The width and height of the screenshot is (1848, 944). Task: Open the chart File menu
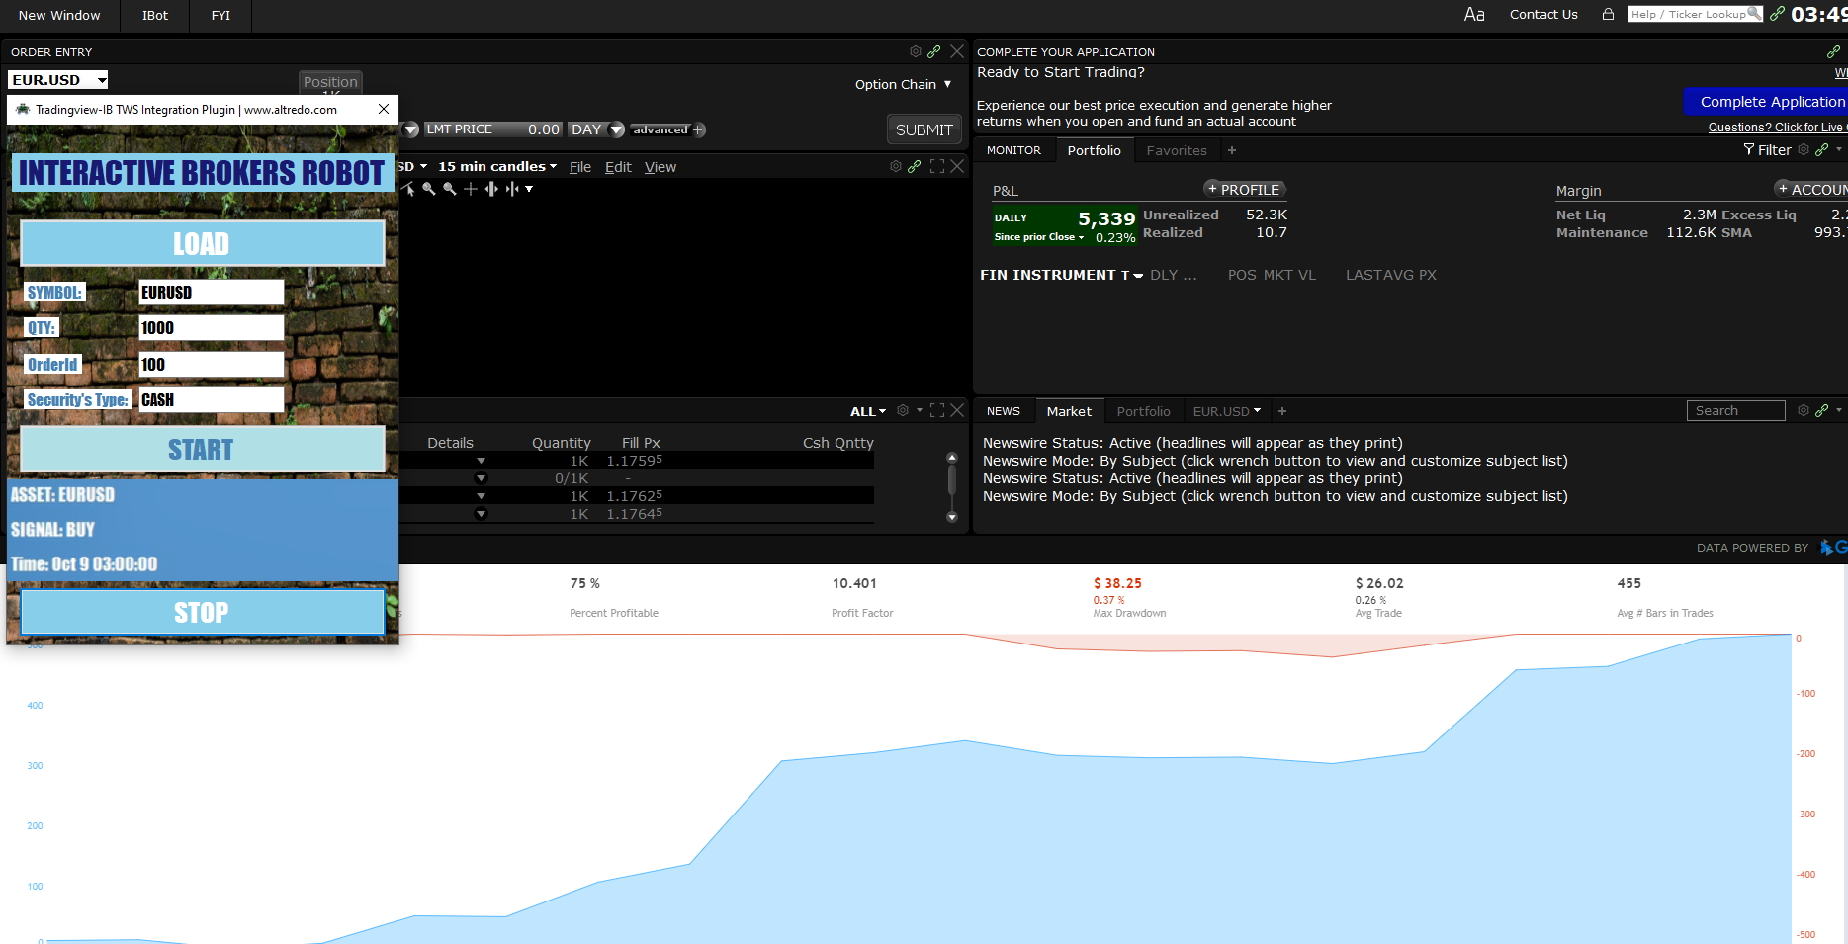(x=580, y=167)
